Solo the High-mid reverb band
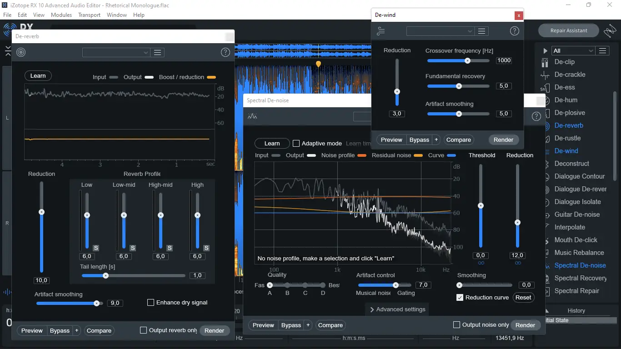The image size is (621, 349). 170,248
